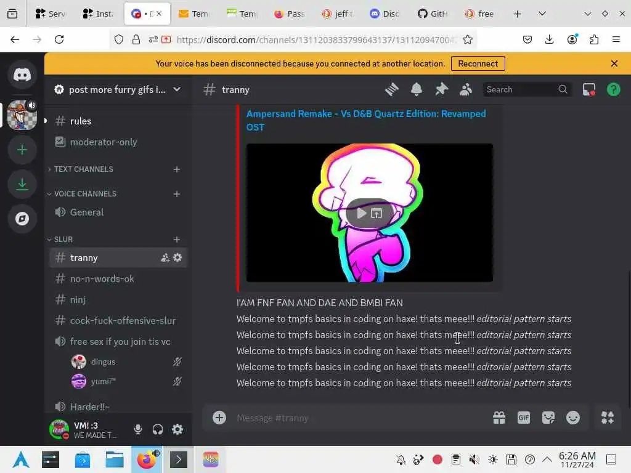Switch to the Disc browser tab

385,14
